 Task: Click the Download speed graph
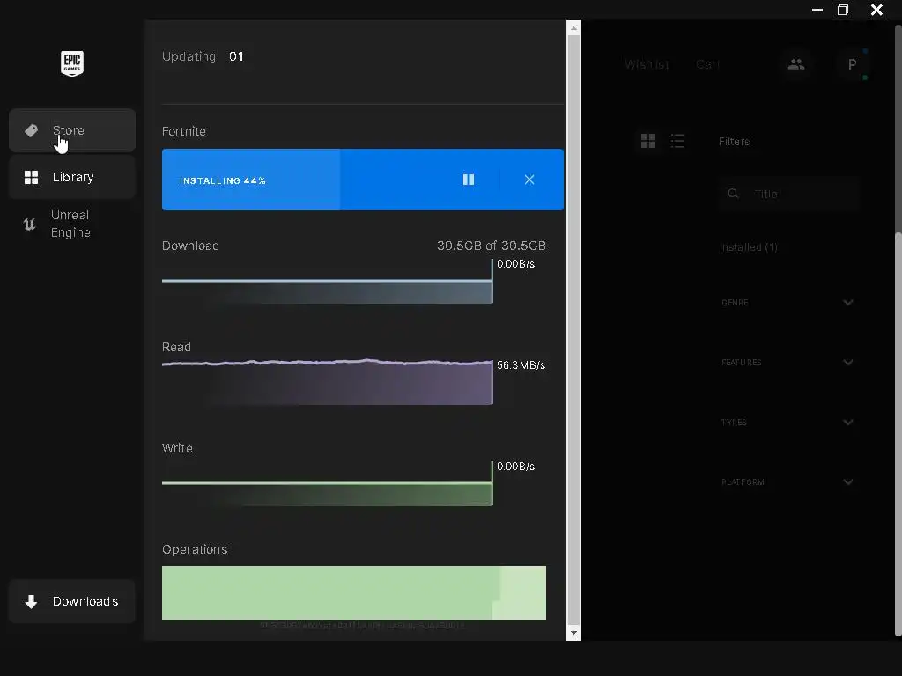click(x=328, y=282)
